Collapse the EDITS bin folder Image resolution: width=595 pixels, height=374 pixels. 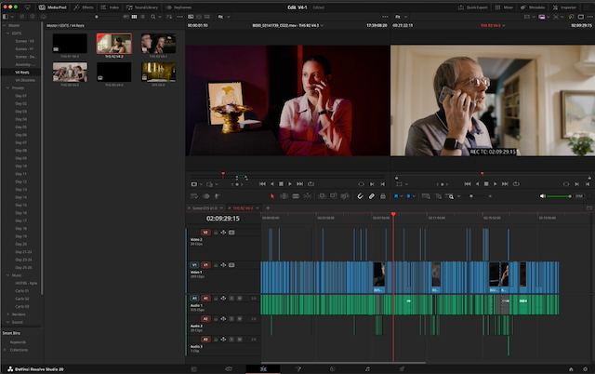[x=8, y=33]
